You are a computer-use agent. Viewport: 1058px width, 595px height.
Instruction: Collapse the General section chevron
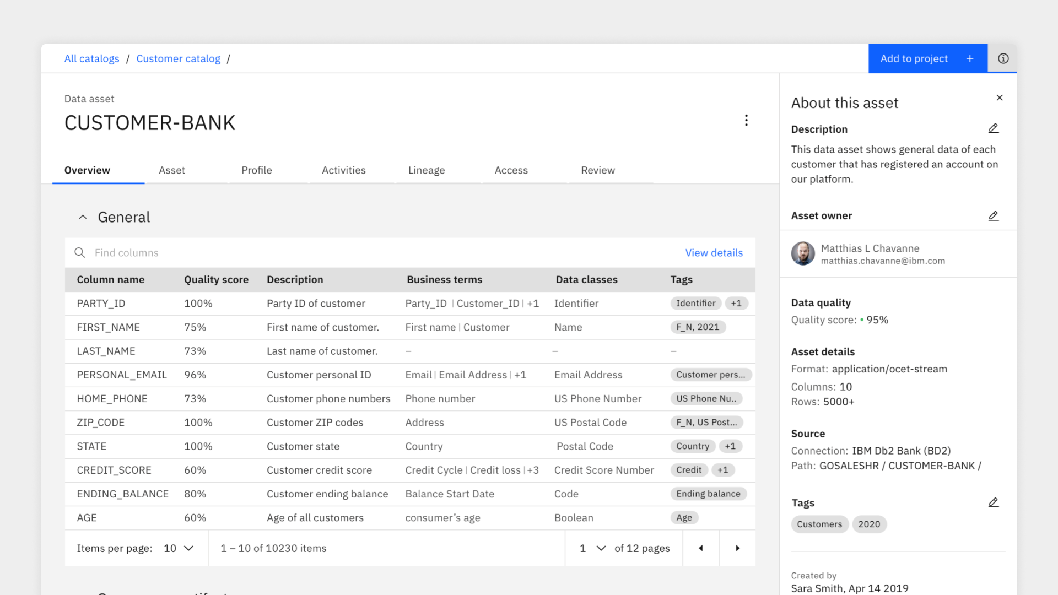click(x=83, y=218)
